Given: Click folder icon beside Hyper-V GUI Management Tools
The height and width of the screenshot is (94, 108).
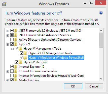Looking at the screenshot, I should [25, 53].
